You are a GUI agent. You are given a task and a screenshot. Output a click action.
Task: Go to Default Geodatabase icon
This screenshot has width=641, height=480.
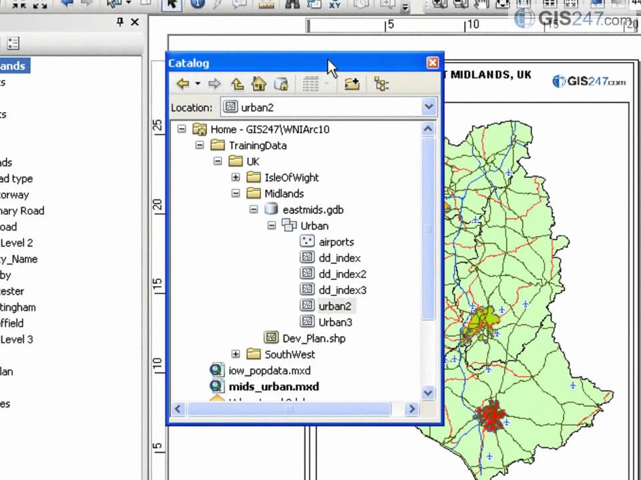coord(281,84)
